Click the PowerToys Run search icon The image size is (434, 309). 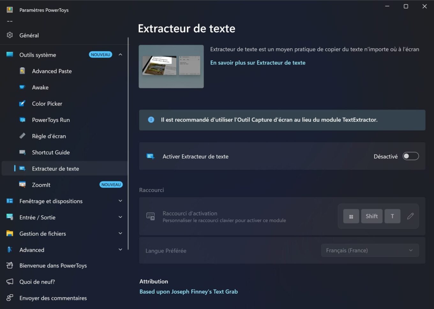(x=22, y=120)
